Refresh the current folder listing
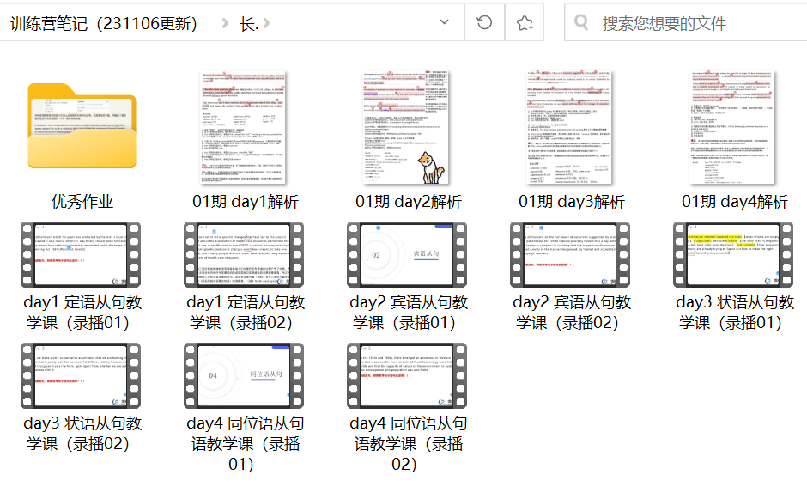 coord(484,23)
